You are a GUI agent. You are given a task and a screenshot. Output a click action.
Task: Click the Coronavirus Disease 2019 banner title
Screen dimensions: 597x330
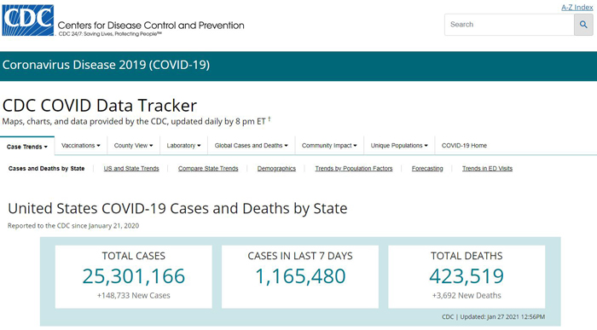(106, 65)
